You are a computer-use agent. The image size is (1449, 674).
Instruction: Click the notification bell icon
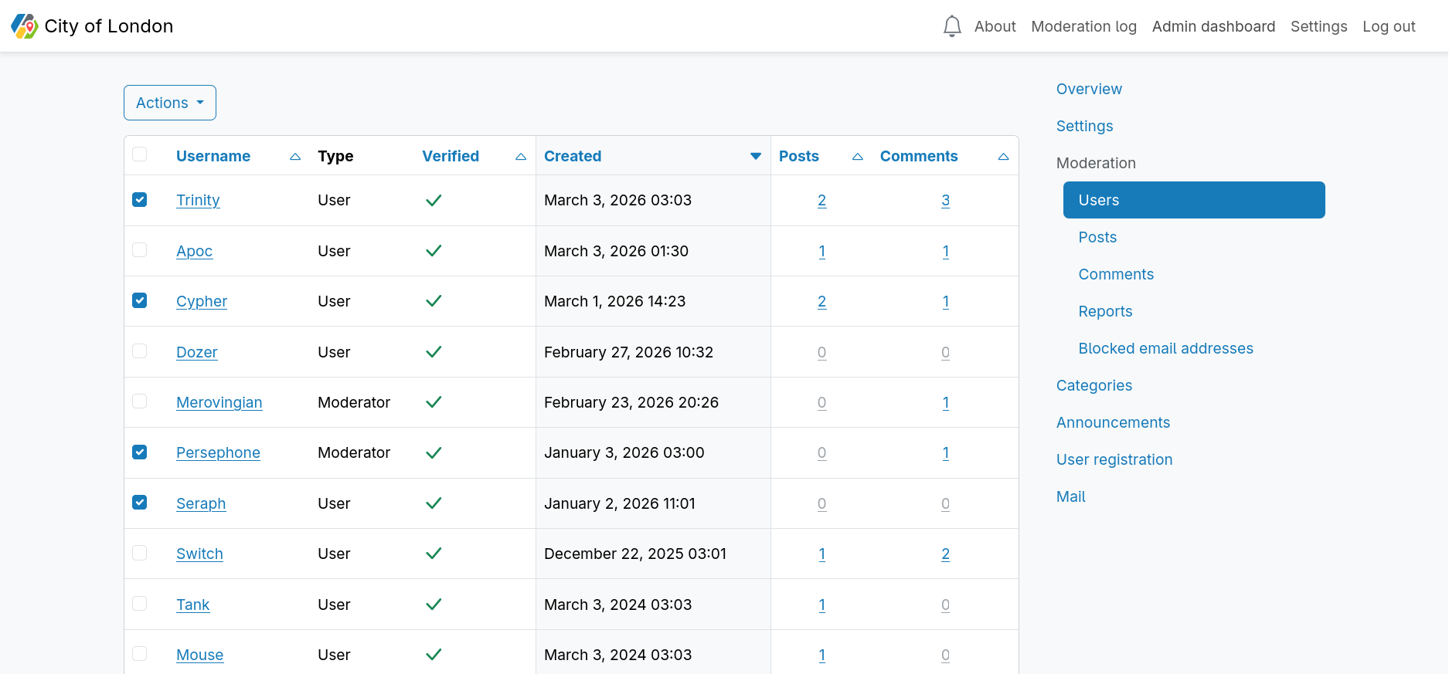click(x=952, y=26)
